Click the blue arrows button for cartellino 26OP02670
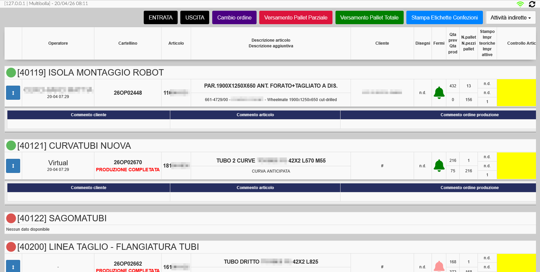 point(13,166)
